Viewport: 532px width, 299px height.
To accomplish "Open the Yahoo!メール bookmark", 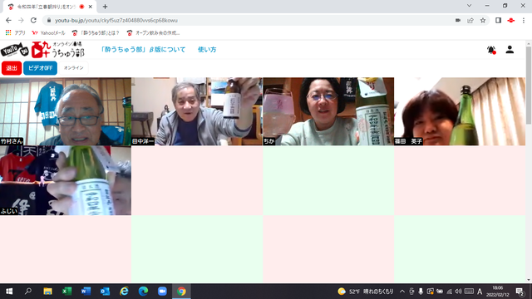I will pos(48,33).
